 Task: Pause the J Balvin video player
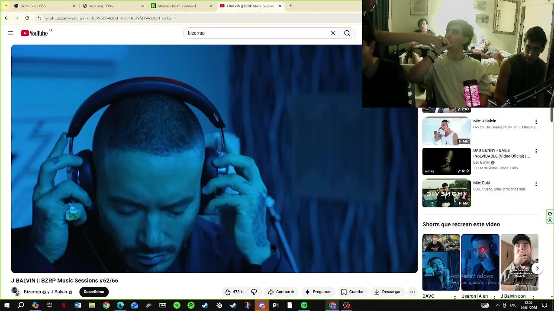[214, 159]
